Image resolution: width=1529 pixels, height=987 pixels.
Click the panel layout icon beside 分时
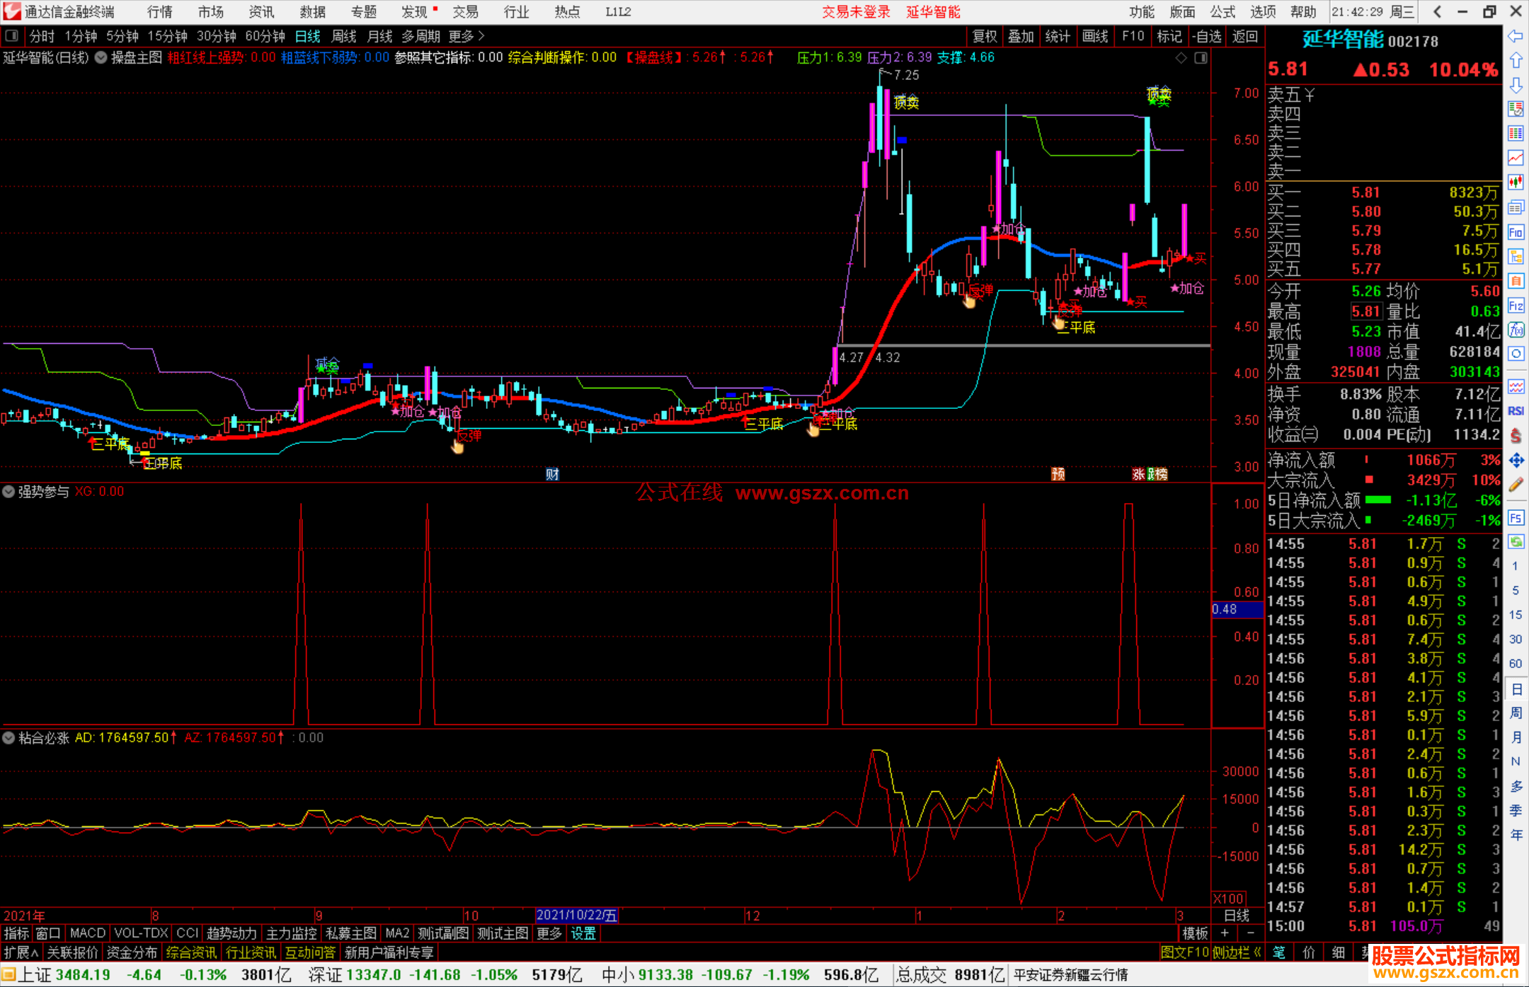tap(11, 36)
